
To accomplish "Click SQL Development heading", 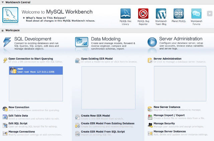I will point(33,39).
